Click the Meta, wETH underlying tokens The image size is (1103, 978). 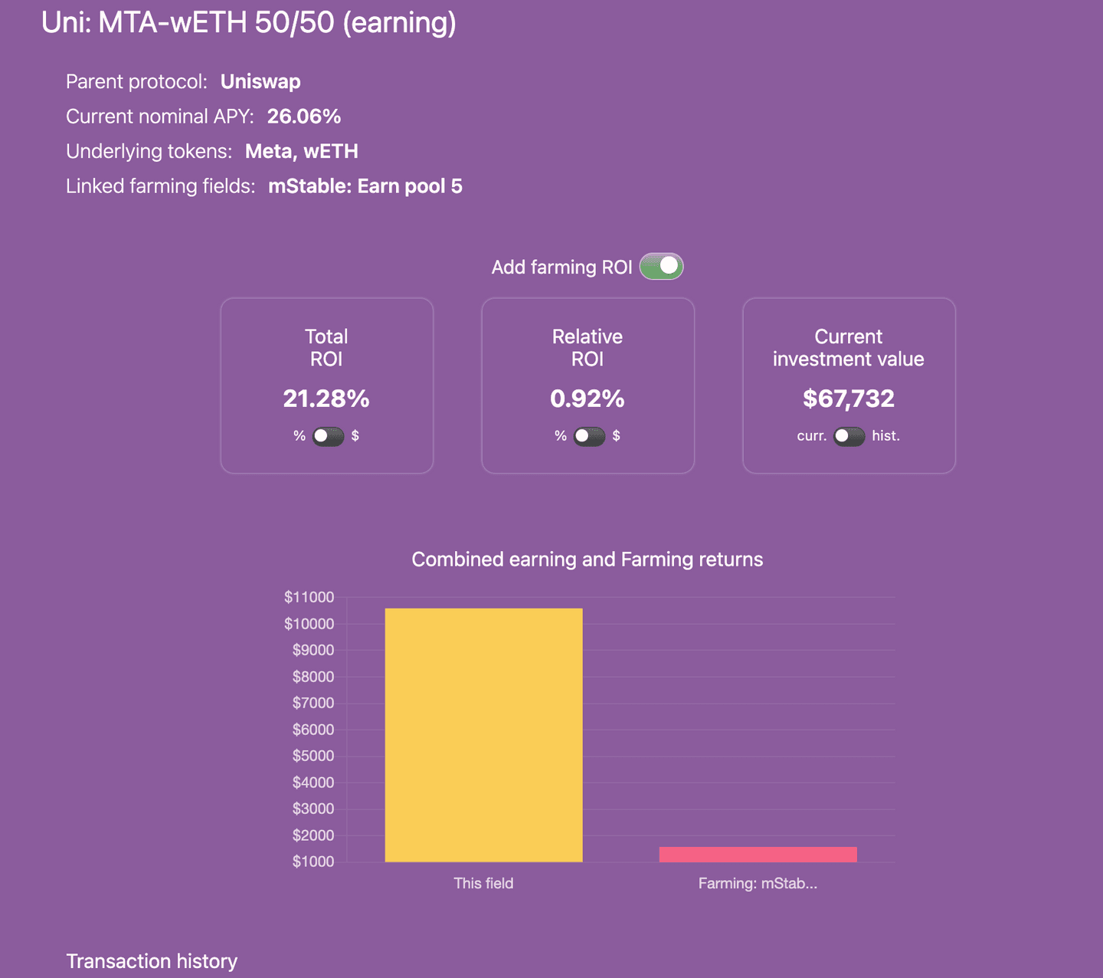(302, 151)
